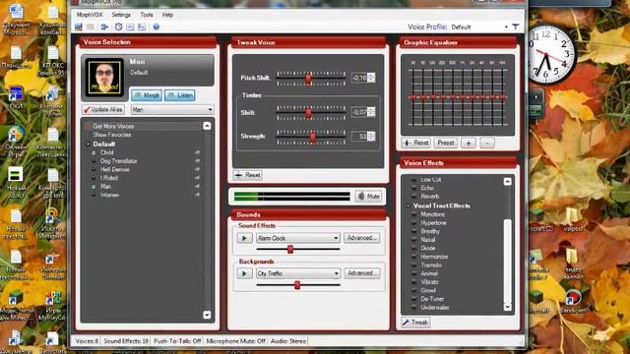Image resolution: width=630 pixels, height=354 pixels.
Task: Click the Tweak button under Voice Effects
Action: pyautogui.click(x=415, y=323)
